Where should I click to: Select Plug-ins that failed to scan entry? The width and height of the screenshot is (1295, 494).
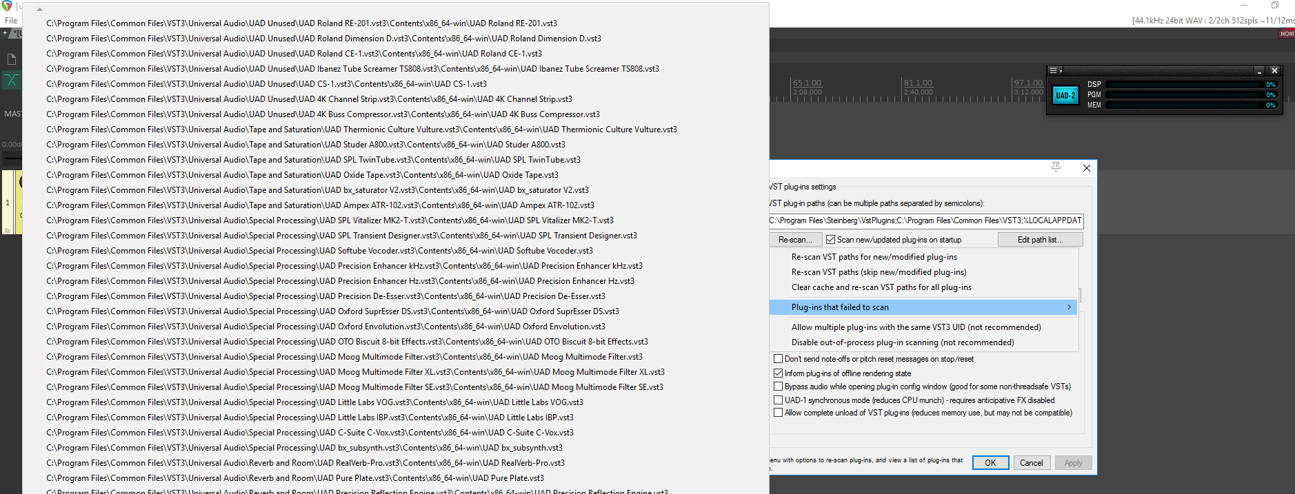[924, 307]
